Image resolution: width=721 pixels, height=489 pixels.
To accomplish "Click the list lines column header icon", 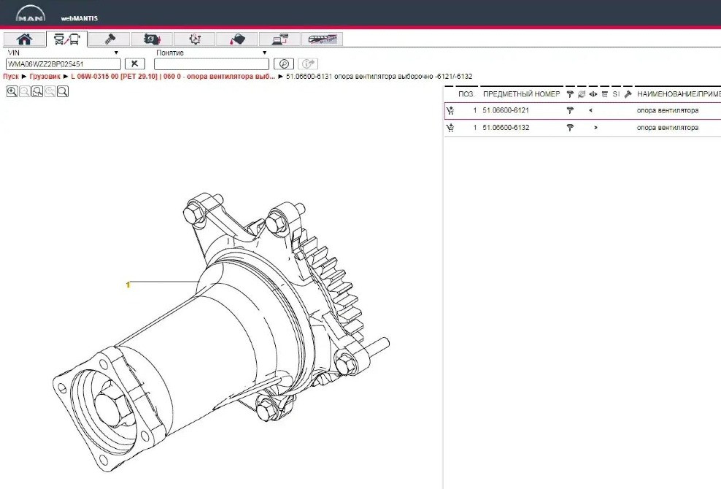I will click(605, 94).
